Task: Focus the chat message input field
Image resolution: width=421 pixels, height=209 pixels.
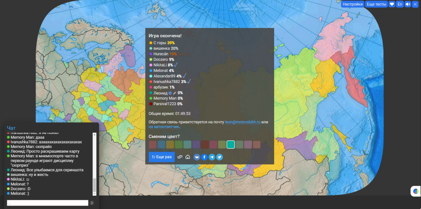Action: pyautogui.click(x=48, y=203)
